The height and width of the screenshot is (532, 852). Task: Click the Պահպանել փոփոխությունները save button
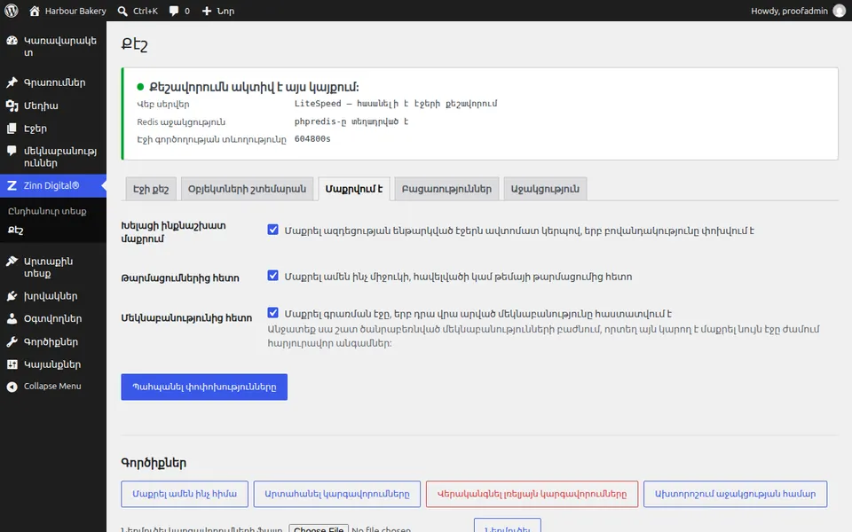pyautogui.click(x=204, y=387)
